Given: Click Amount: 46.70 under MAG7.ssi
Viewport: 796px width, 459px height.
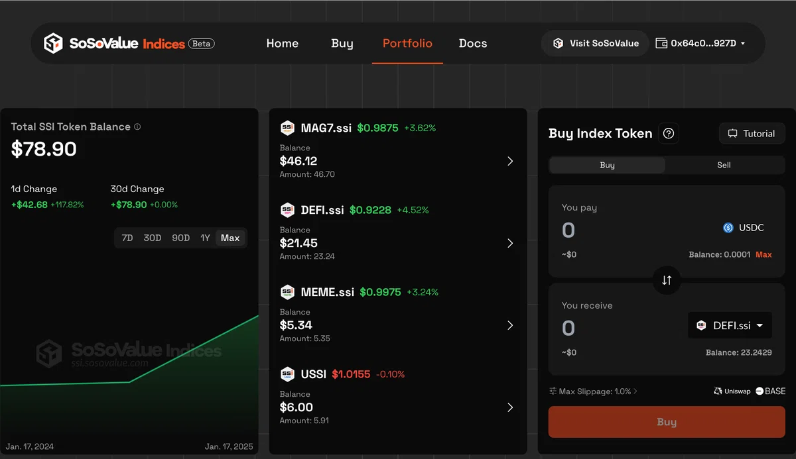Looking at the screenshot, I should pyautogui.click(x=307, y=174).
